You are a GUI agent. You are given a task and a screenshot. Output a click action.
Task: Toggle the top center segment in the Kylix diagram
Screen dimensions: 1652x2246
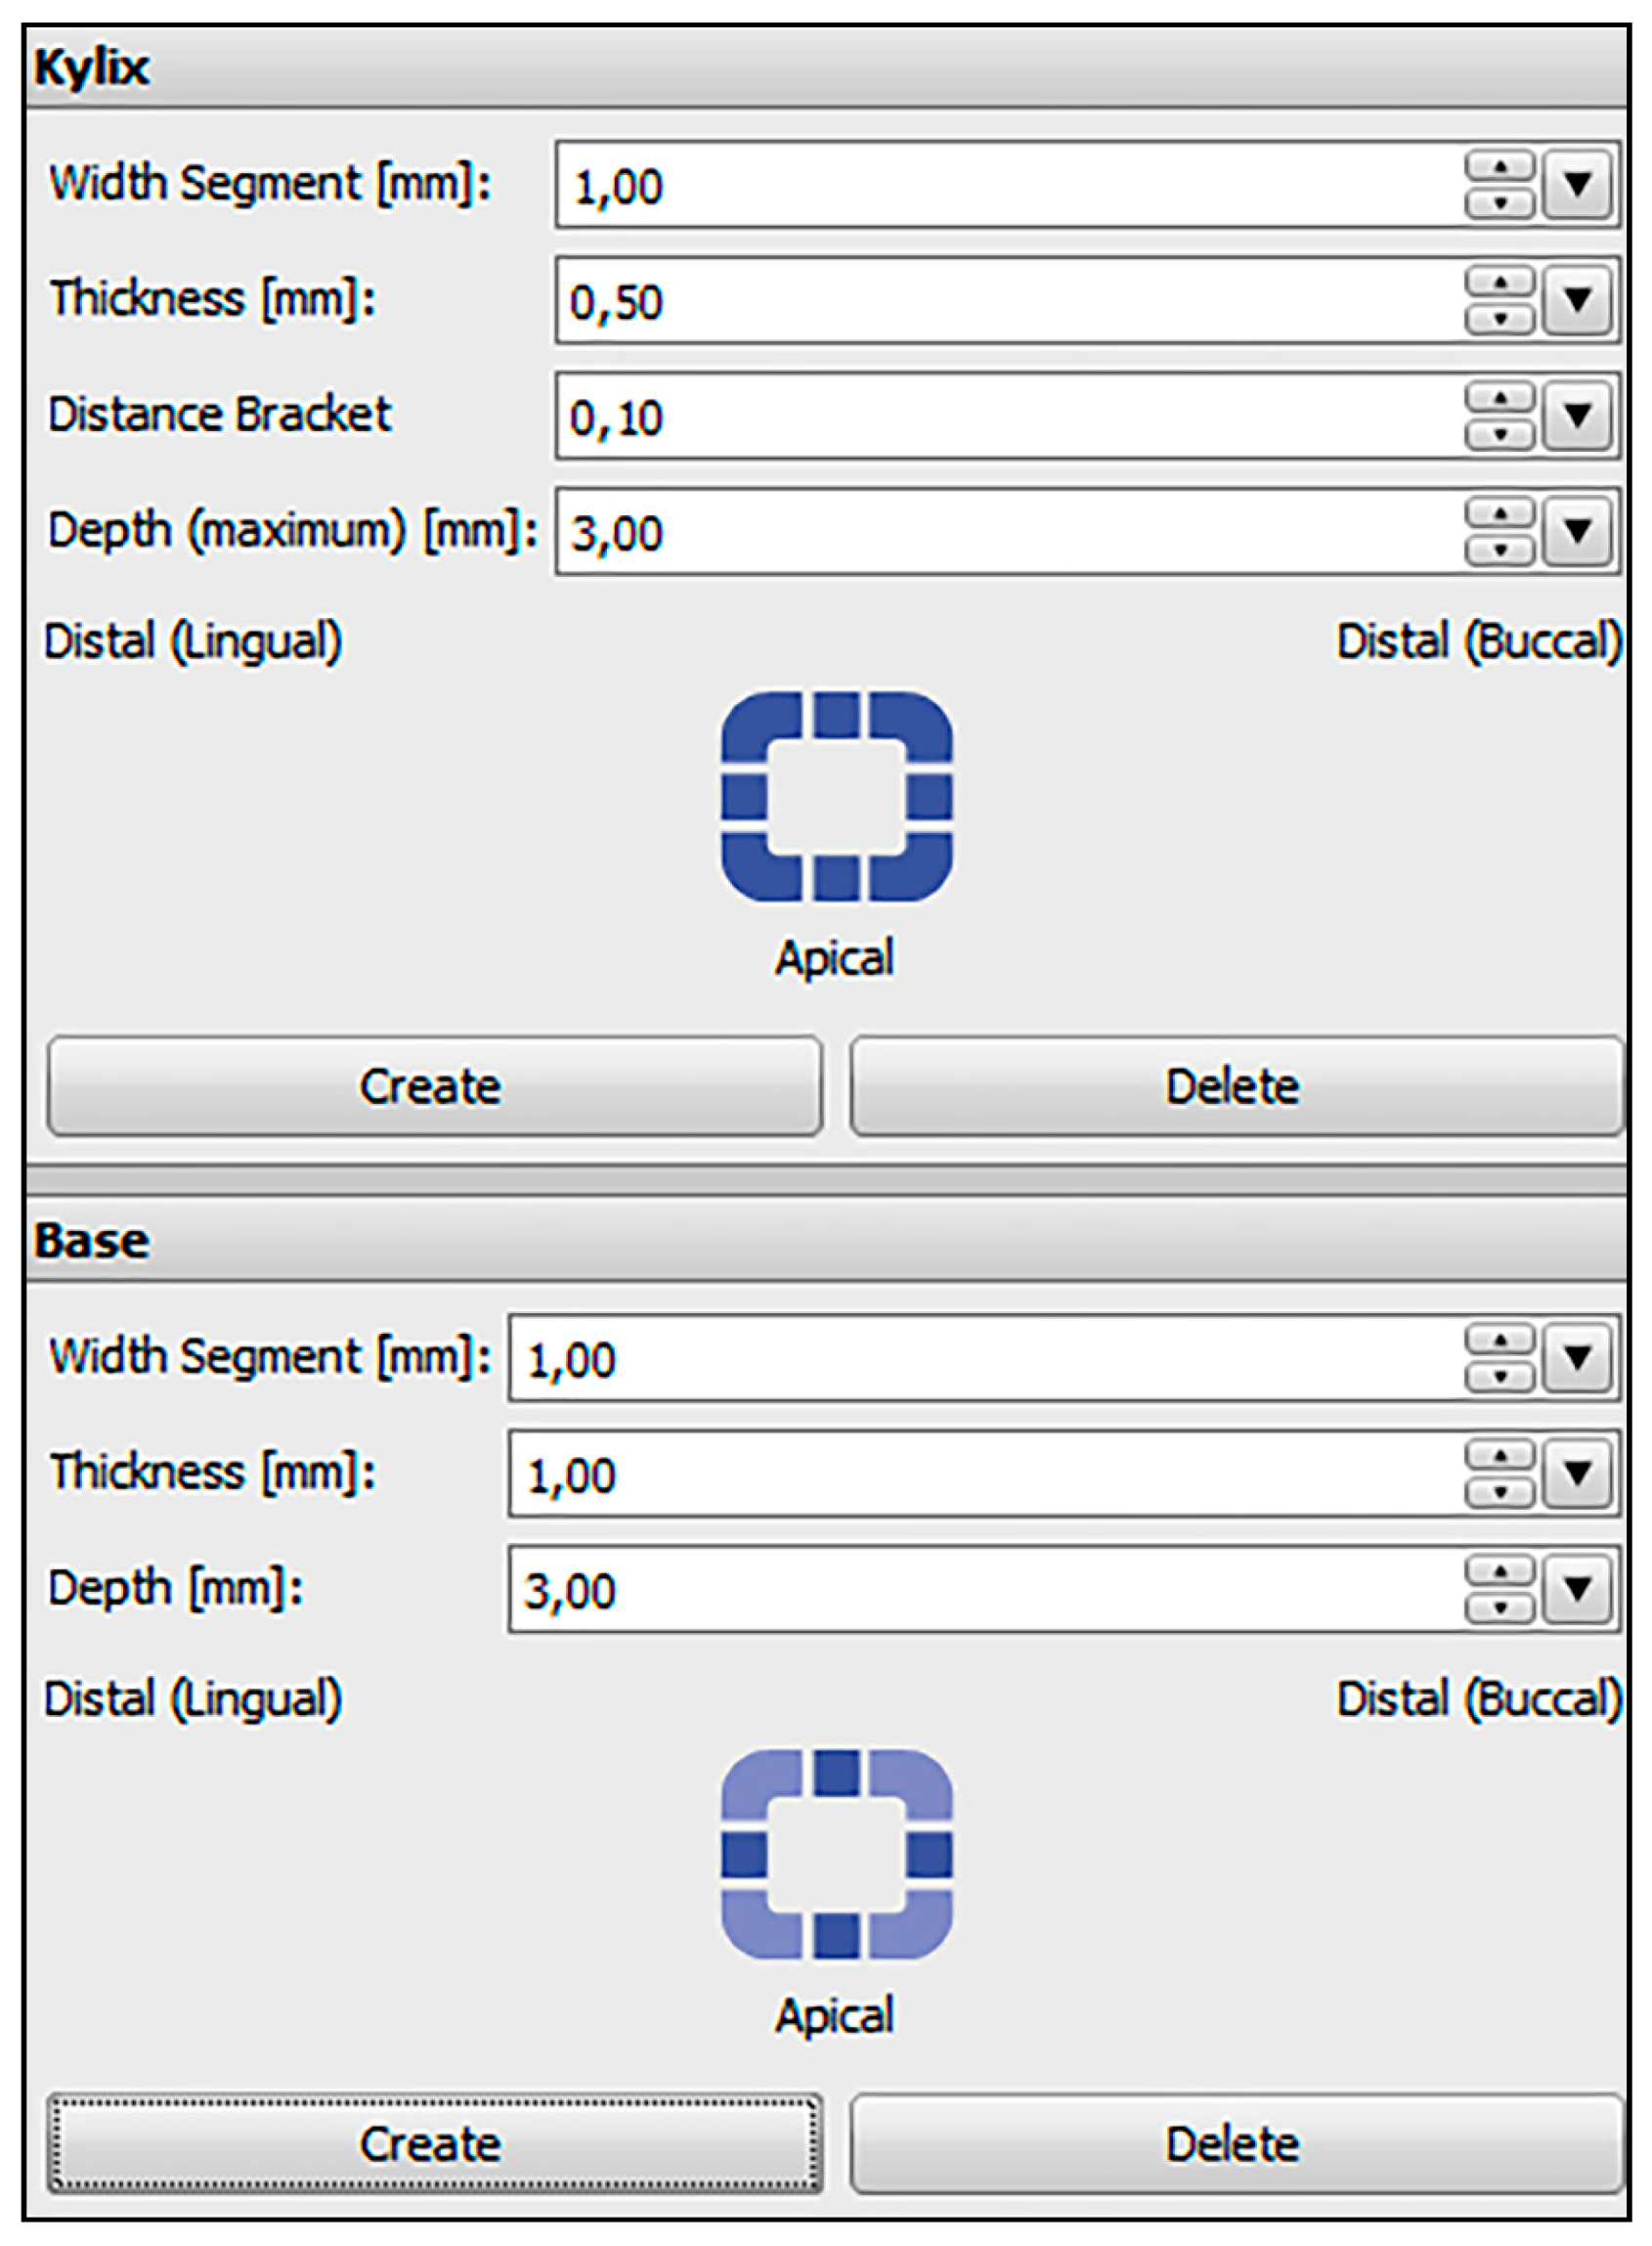click(x=836, y=714)
